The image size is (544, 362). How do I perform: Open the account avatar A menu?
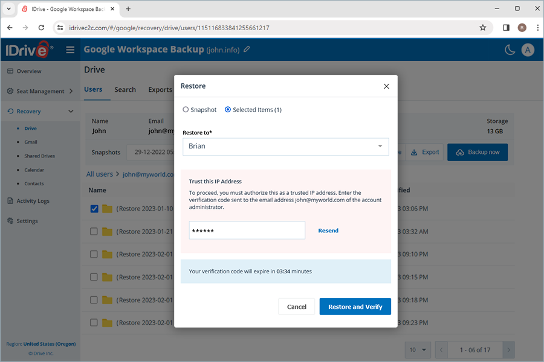528,50
